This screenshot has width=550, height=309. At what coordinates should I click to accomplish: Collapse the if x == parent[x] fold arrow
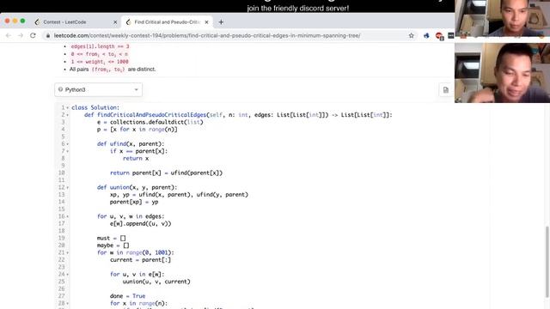(x=67, y=151)
